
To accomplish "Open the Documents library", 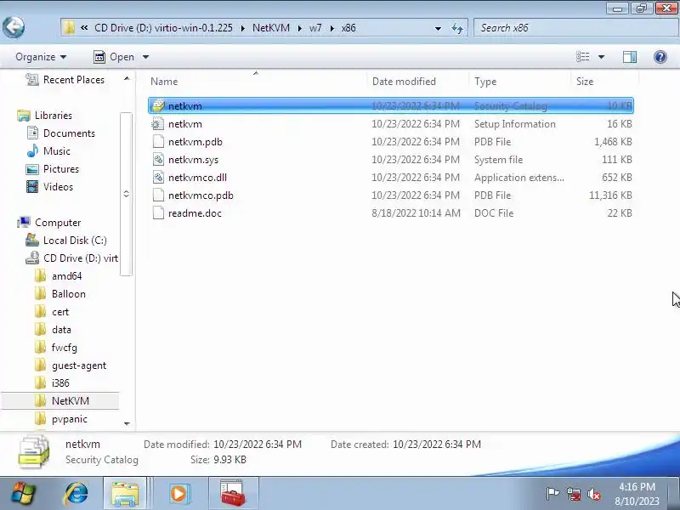I will pyautogui.click(x=69, y=133).
